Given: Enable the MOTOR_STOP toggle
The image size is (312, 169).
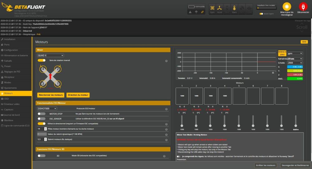Looking at the screenshot, I should tap(42, 114).
